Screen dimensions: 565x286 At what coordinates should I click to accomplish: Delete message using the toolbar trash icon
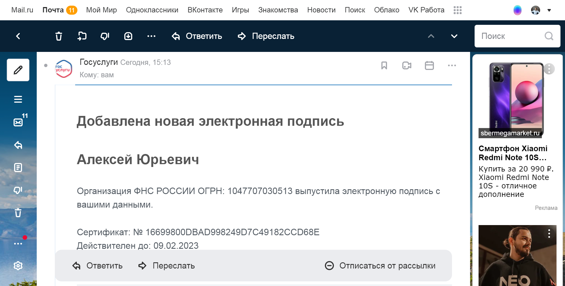coord(59,36)
